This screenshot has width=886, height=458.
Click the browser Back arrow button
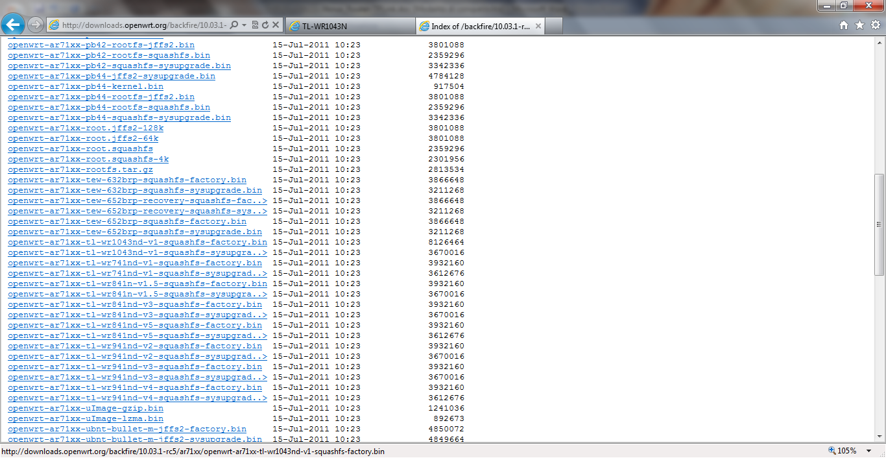pyautogui.click(x=13, y=25)
